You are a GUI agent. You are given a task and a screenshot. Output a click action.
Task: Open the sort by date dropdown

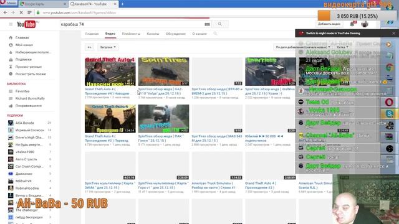point(303,47)
